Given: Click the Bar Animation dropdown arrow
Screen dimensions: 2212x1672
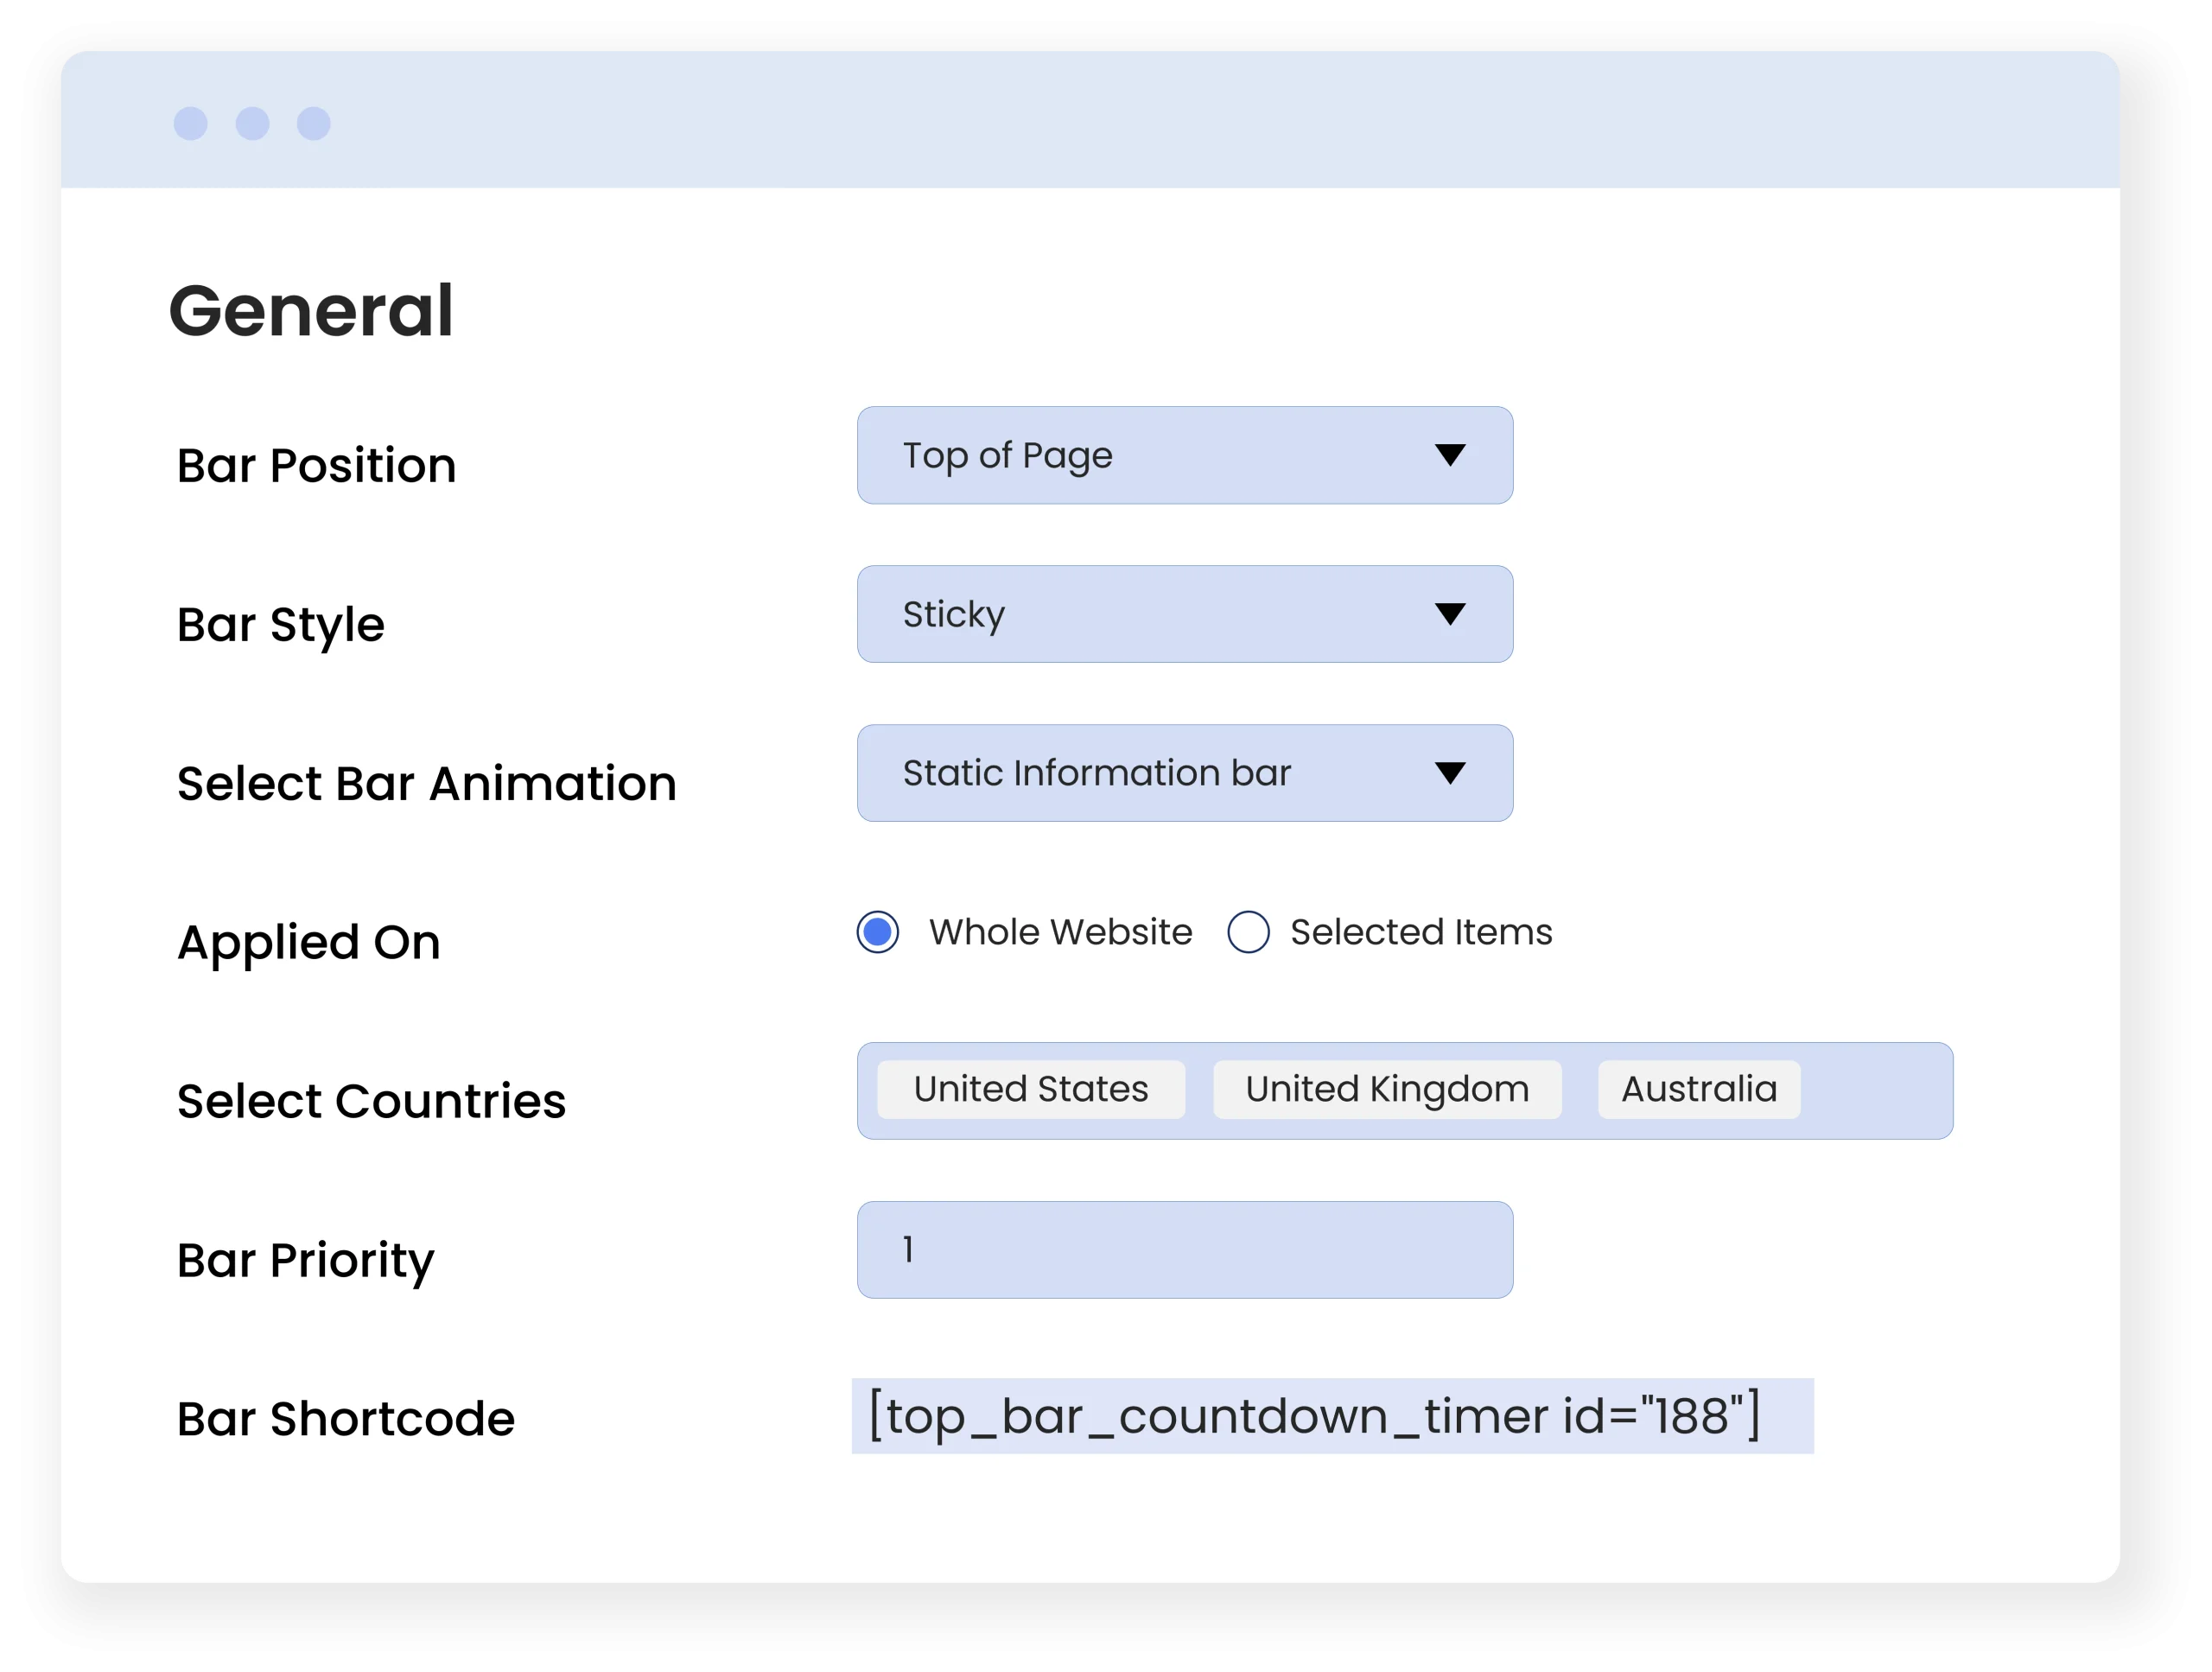Looking at the screenshot, I should [x=1449, y=773].
